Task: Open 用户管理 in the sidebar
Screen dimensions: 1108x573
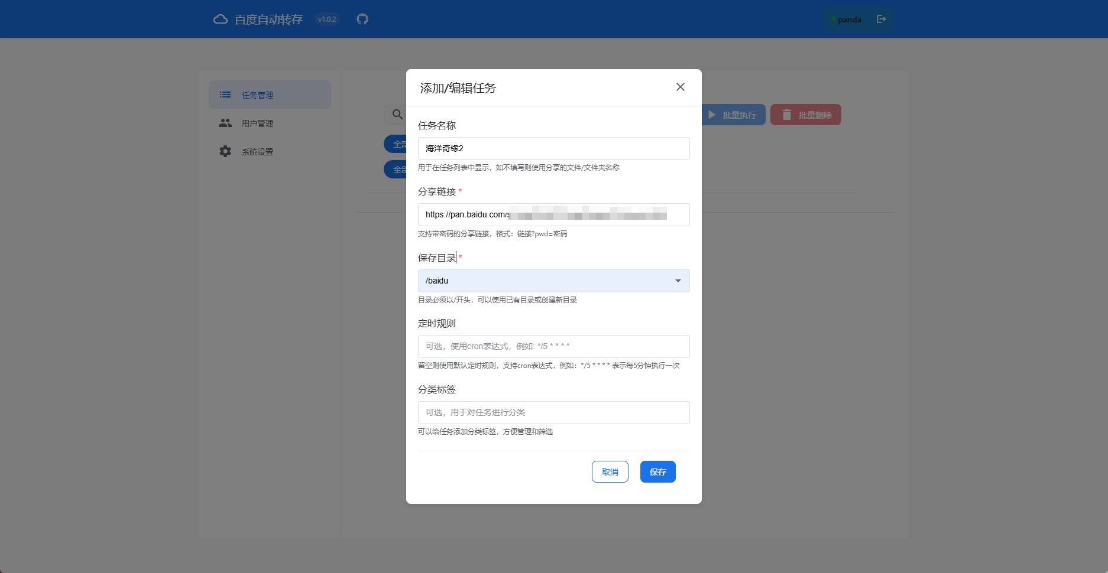Action: [270, 123]
